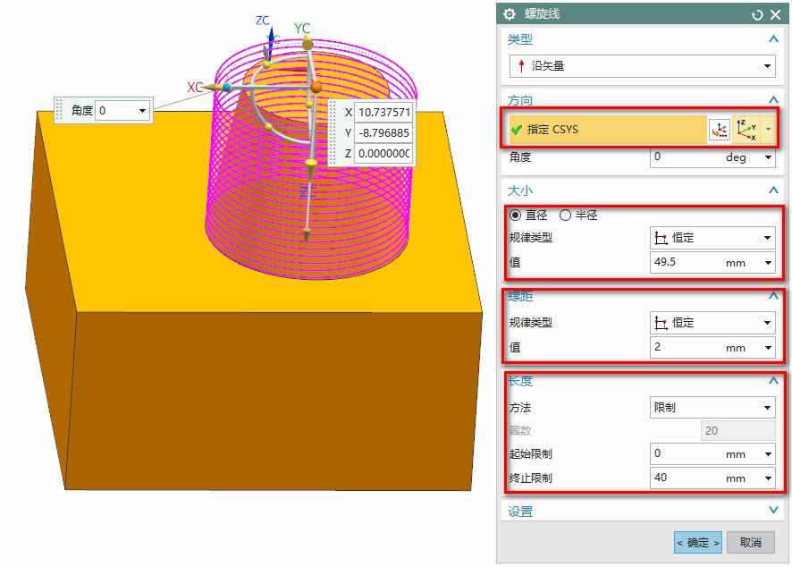The width and height of the screenshot is (792, 567).
Task: Click the orange origin handle of the CSYS
Action: click(316, 87)
